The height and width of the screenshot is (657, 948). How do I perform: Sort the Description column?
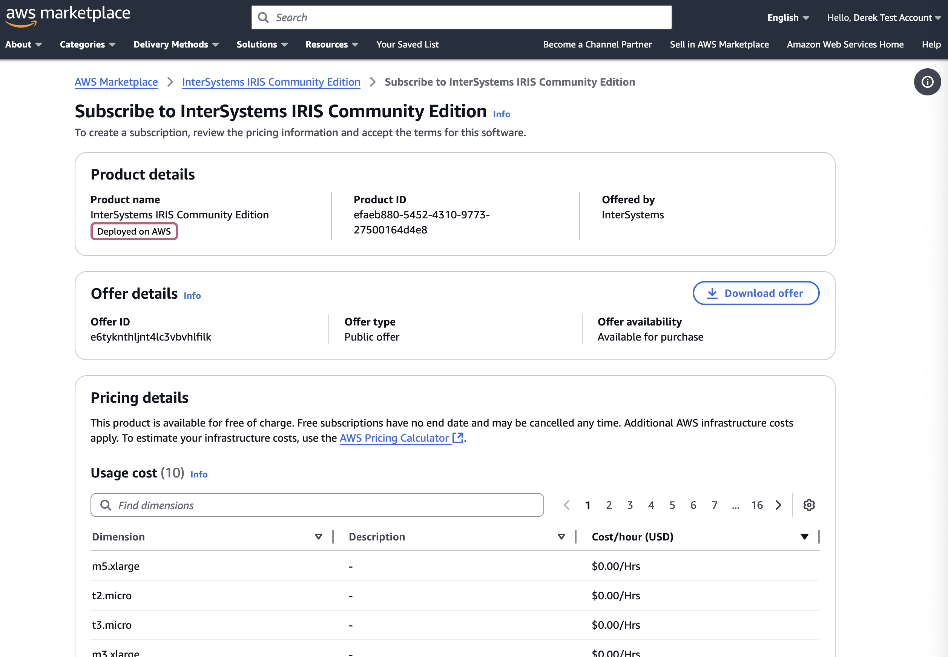pos(561,537)
